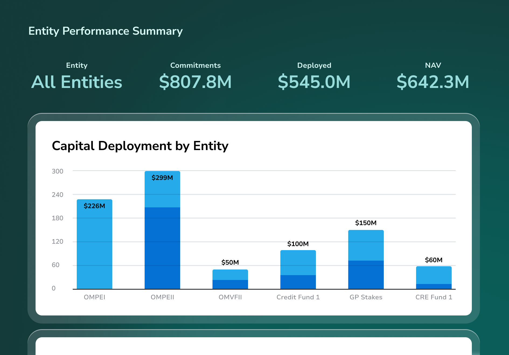Click the dark lower segment of OMPEII bar
This screenshot has width=509, height=355.
(x=162, y=248)
